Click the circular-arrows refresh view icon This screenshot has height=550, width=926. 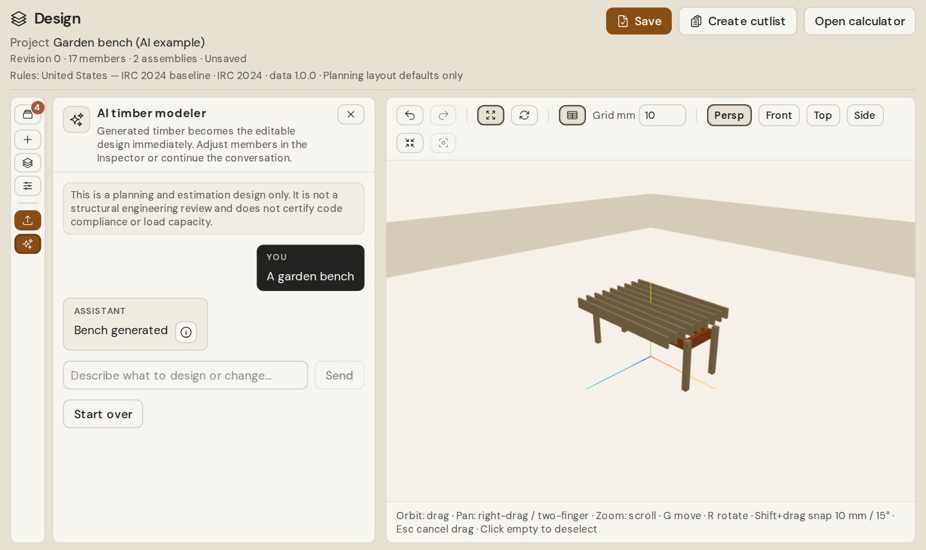[x=524, y=115]
